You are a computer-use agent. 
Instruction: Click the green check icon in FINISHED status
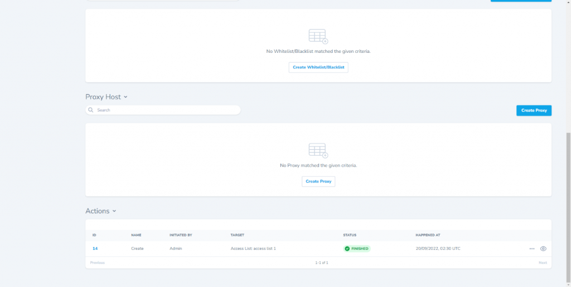coord(347,249)
